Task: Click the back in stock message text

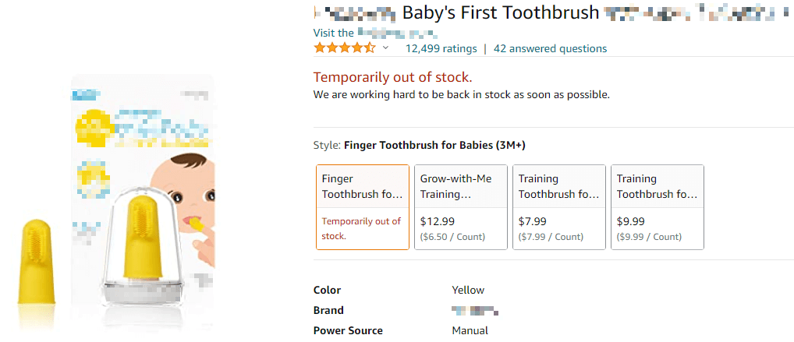Action: [461, 95]
